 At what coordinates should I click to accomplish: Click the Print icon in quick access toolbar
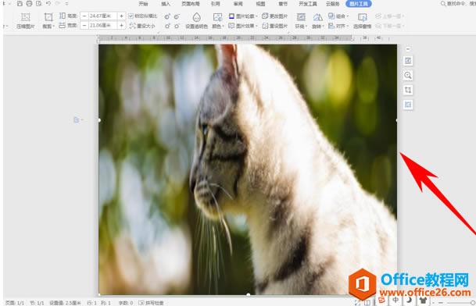coord(29,4)
